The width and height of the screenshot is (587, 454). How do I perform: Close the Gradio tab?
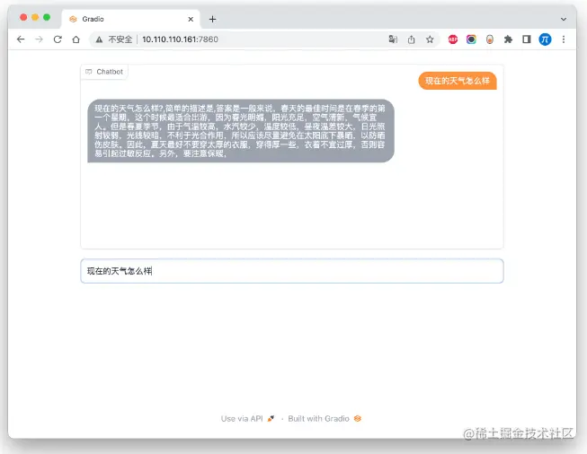(x=191, y=19)
